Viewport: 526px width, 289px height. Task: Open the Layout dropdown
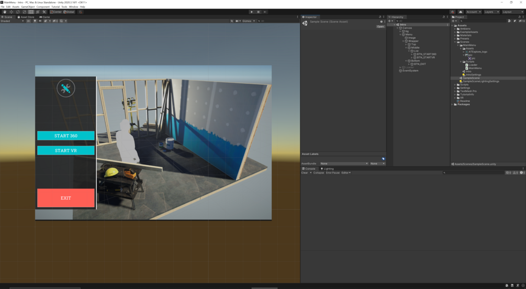(512, 11)
